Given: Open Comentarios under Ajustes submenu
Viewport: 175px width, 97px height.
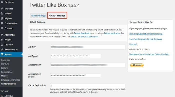Looking at the screenshot, I should tap(7, 72).
